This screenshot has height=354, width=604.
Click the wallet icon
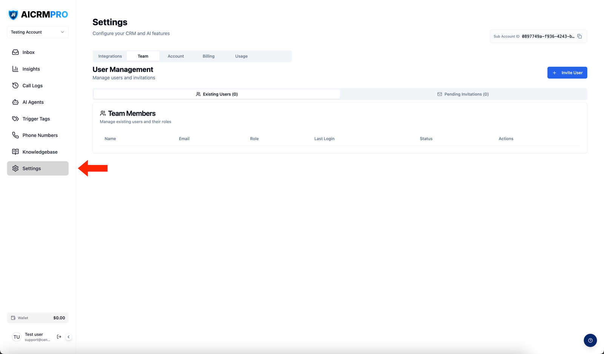click(13, 318)
